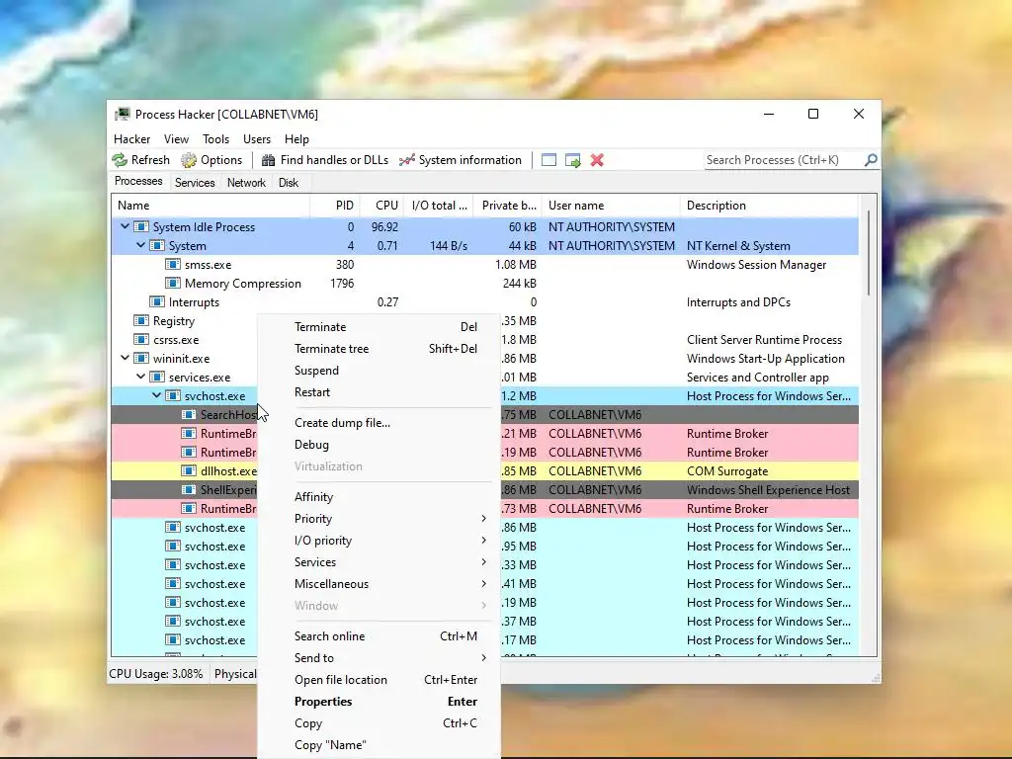1012x759 pixels.
Task: Sort by the CPU column header
Action: [x=382, y=206]
